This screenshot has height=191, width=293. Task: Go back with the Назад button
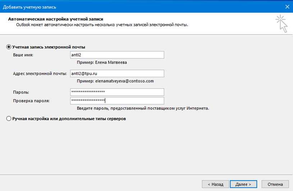click(x=215, y=184)
